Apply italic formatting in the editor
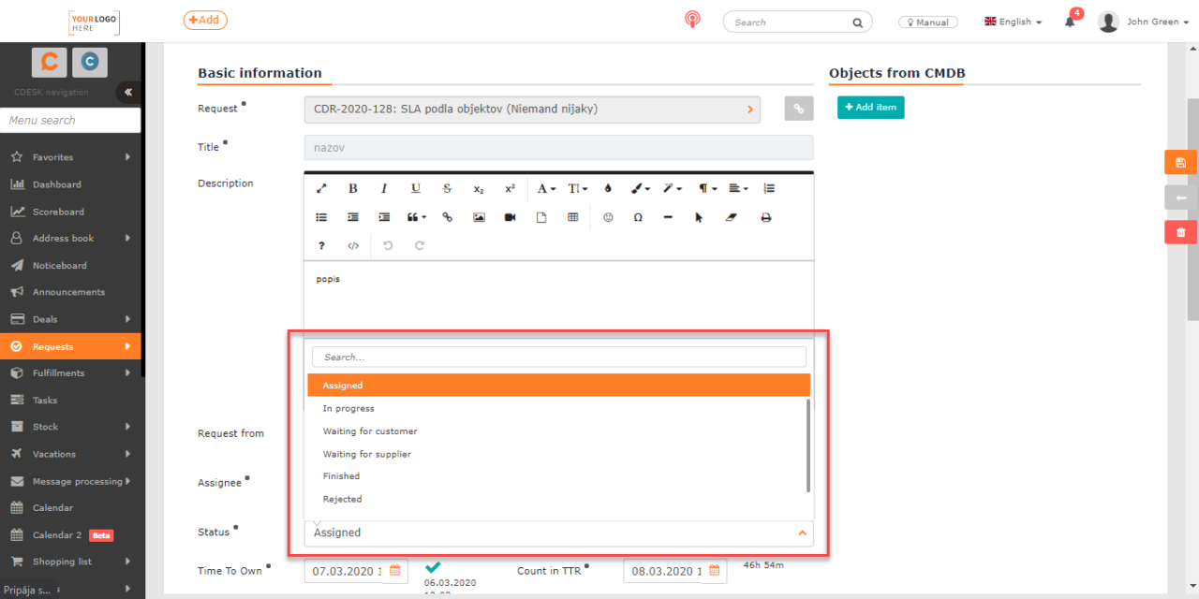The width and height of the screenshot is (1199, 599). [384, 188]
